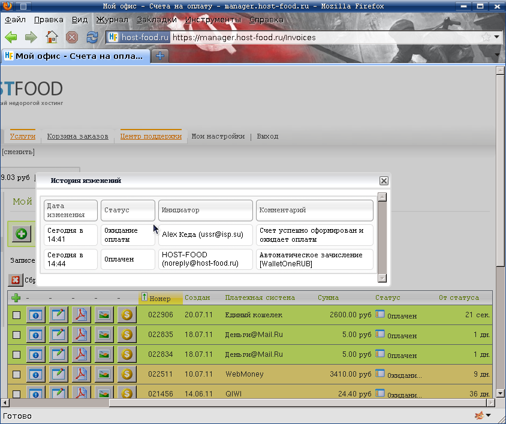
Task: Click the dialog's scroll down arrow
Action: click(x=382, y=278)
